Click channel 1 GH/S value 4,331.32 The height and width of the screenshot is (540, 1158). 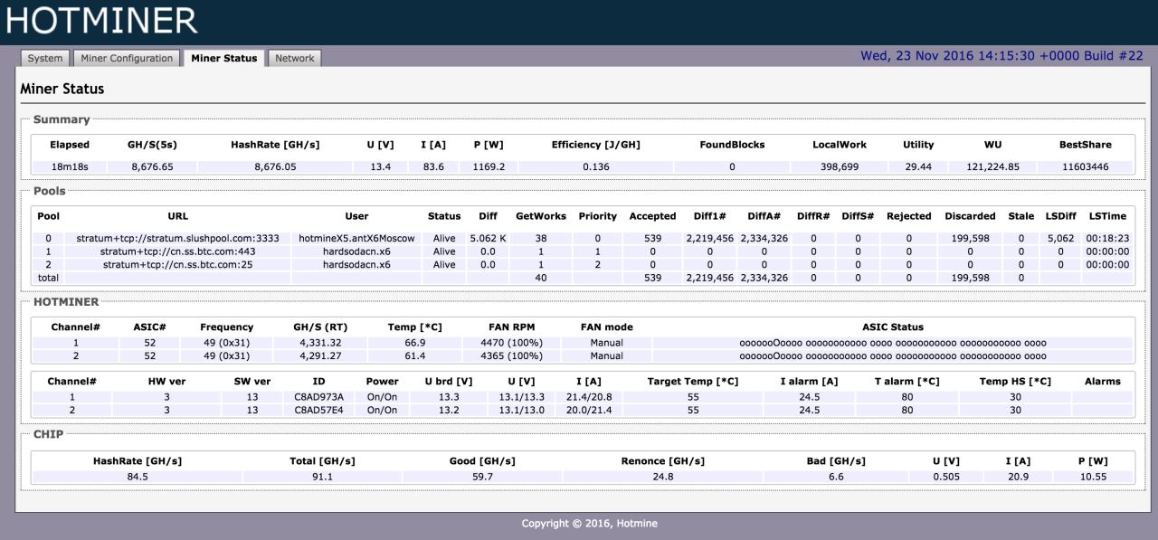[320, 343]
